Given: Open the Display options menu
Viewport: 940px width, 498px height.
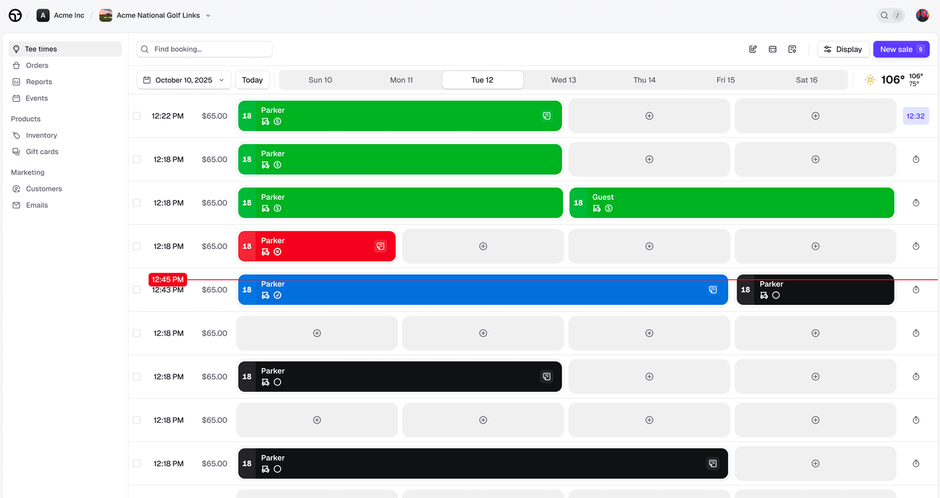Looking at the screenshot, I should 843,49.
